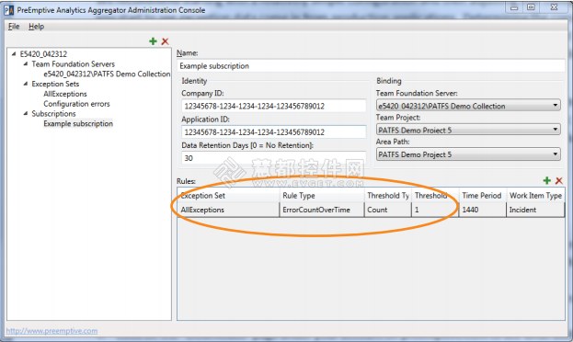Image resolution: width=573 pixels, height=342 pixels.
Task: Open the Team Project dropdown
Action: click(x=468, y=130)
